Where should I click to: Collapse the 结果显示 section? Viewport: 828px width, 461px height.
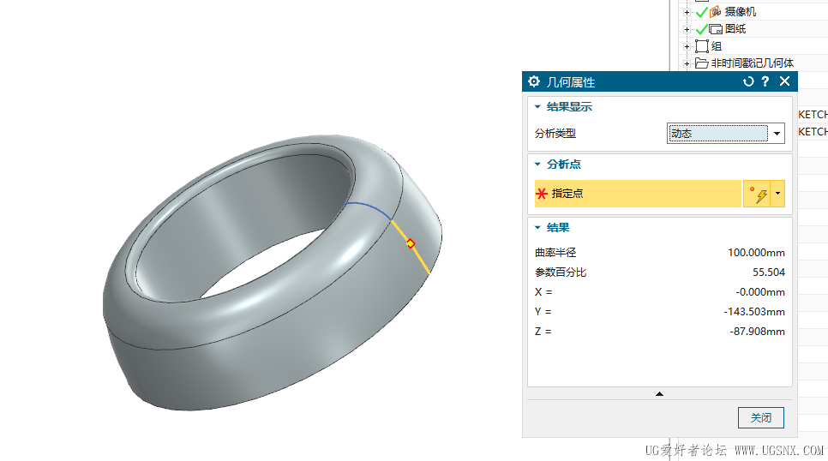(x=537, y=107)
